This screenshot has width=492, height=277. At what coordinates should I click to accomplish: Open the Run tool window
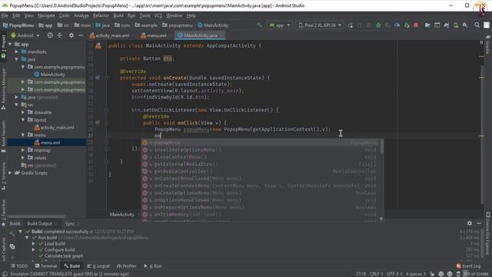point(153,266)
